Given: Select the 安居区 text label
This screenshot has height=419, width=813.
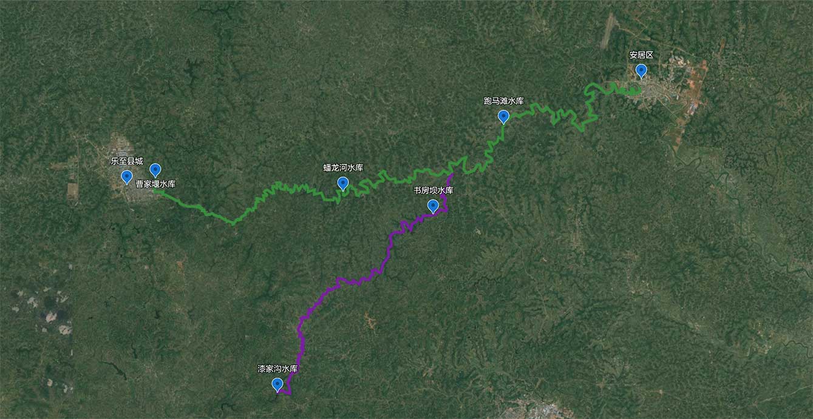Looking at the screenshot, I should pos(641,55).
